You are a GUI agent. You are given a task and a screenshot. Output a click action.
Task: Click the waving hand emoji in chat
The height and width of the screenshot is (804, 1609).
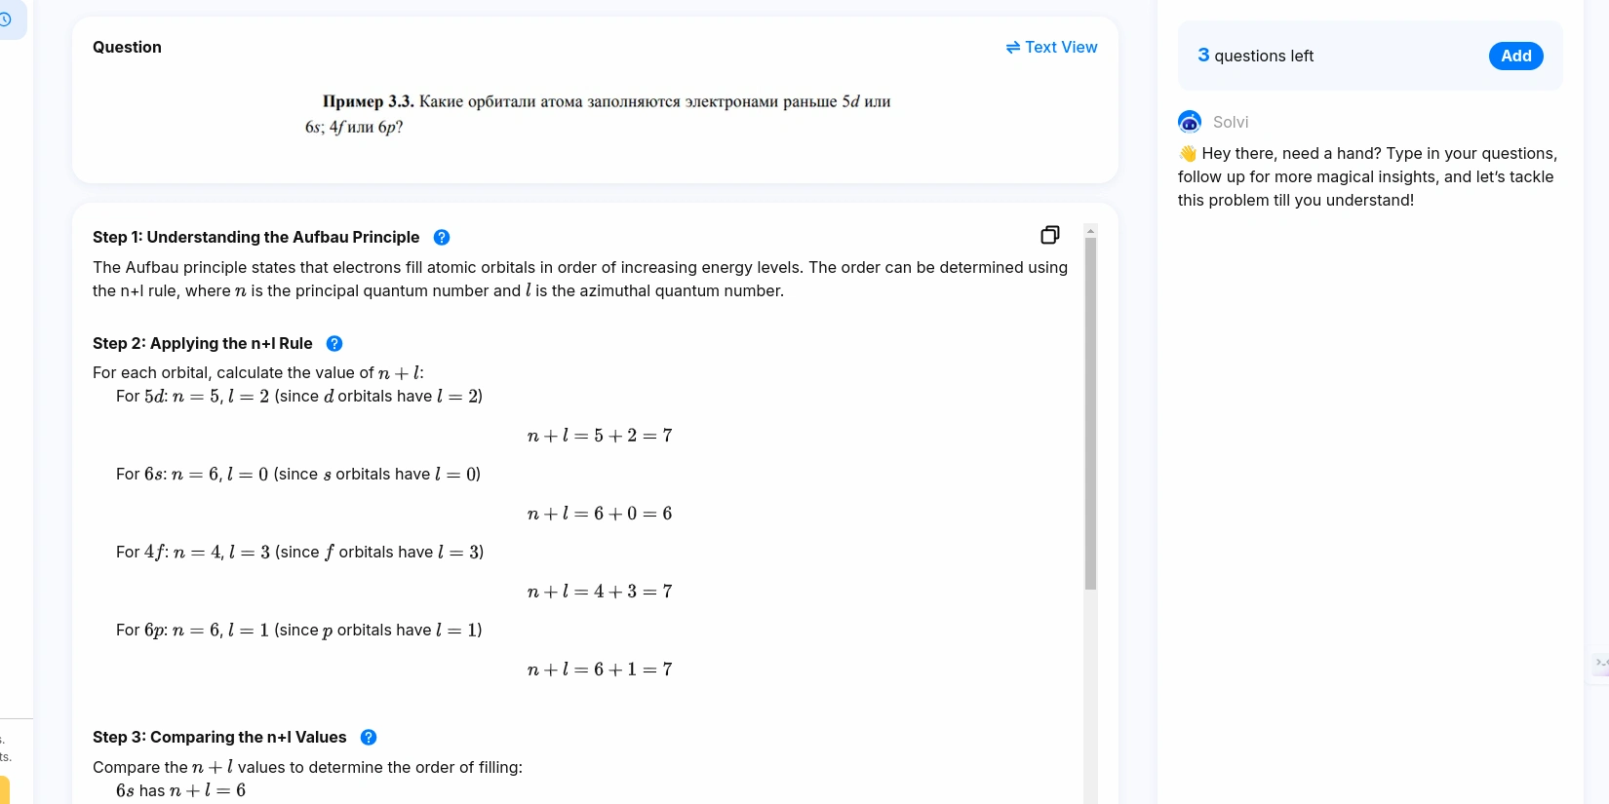tap(1188, 154)
